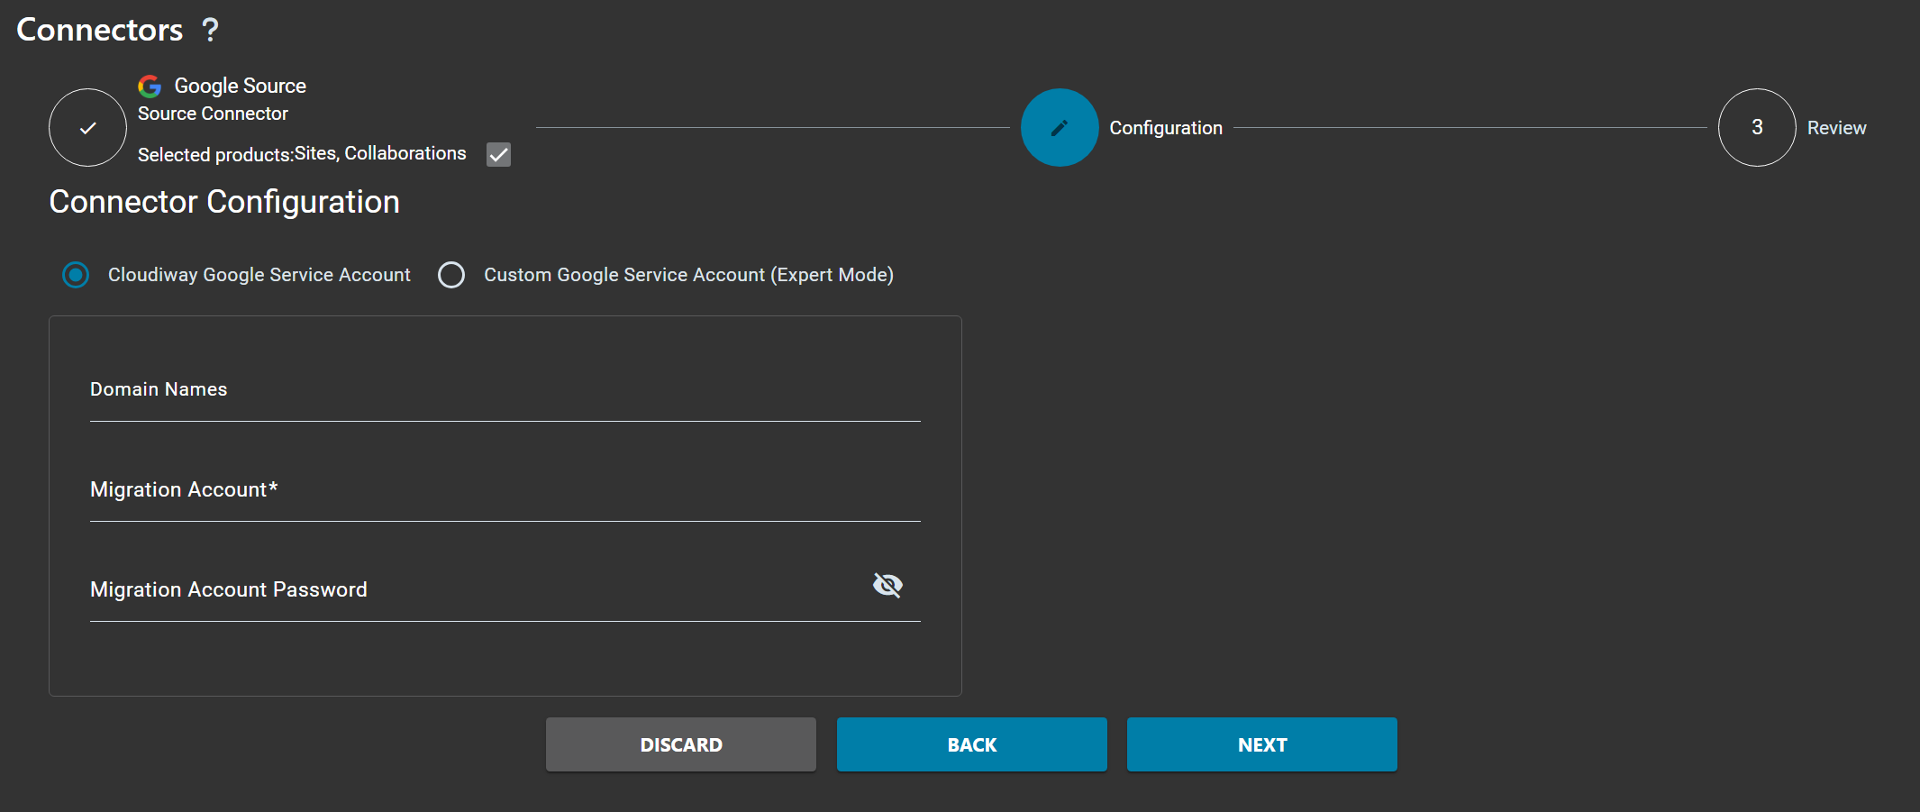1920x812 pixels.
Task: Click the Google Source title text
Action: pos(241,86)
